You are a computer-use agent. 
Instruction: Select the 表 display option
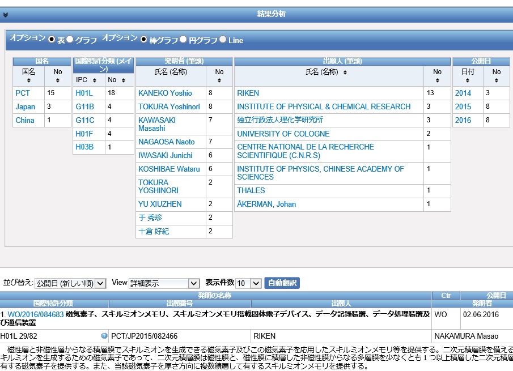(x=52, y=39)
